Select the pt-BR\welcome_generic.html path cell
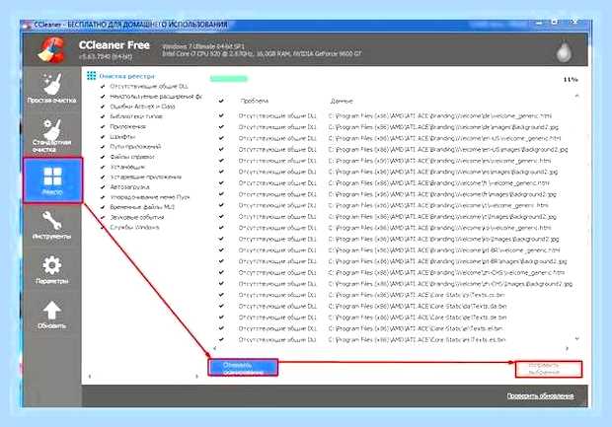612x427 pixels. pyautogui.click(x=444, y=250)
